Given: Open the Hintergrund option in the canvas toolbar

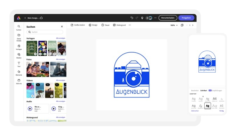Looking at the screenshot, I should [119, 25].
